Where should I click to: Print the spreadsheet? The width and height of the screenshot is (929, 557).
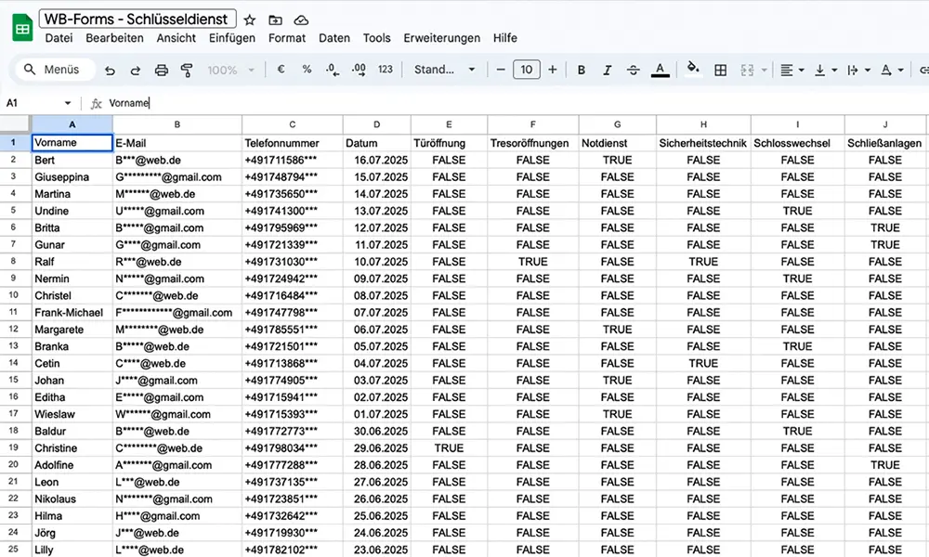point(161,70)
